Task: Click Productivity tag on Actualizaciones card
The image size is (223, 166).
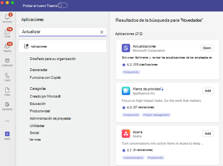Action: pyautogui.click(x=131, y=72)
